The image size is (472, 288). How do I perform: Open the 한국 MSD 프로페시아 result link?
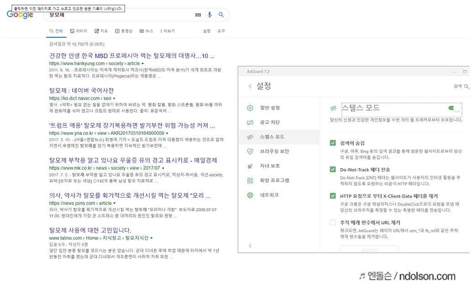(132, 56)
